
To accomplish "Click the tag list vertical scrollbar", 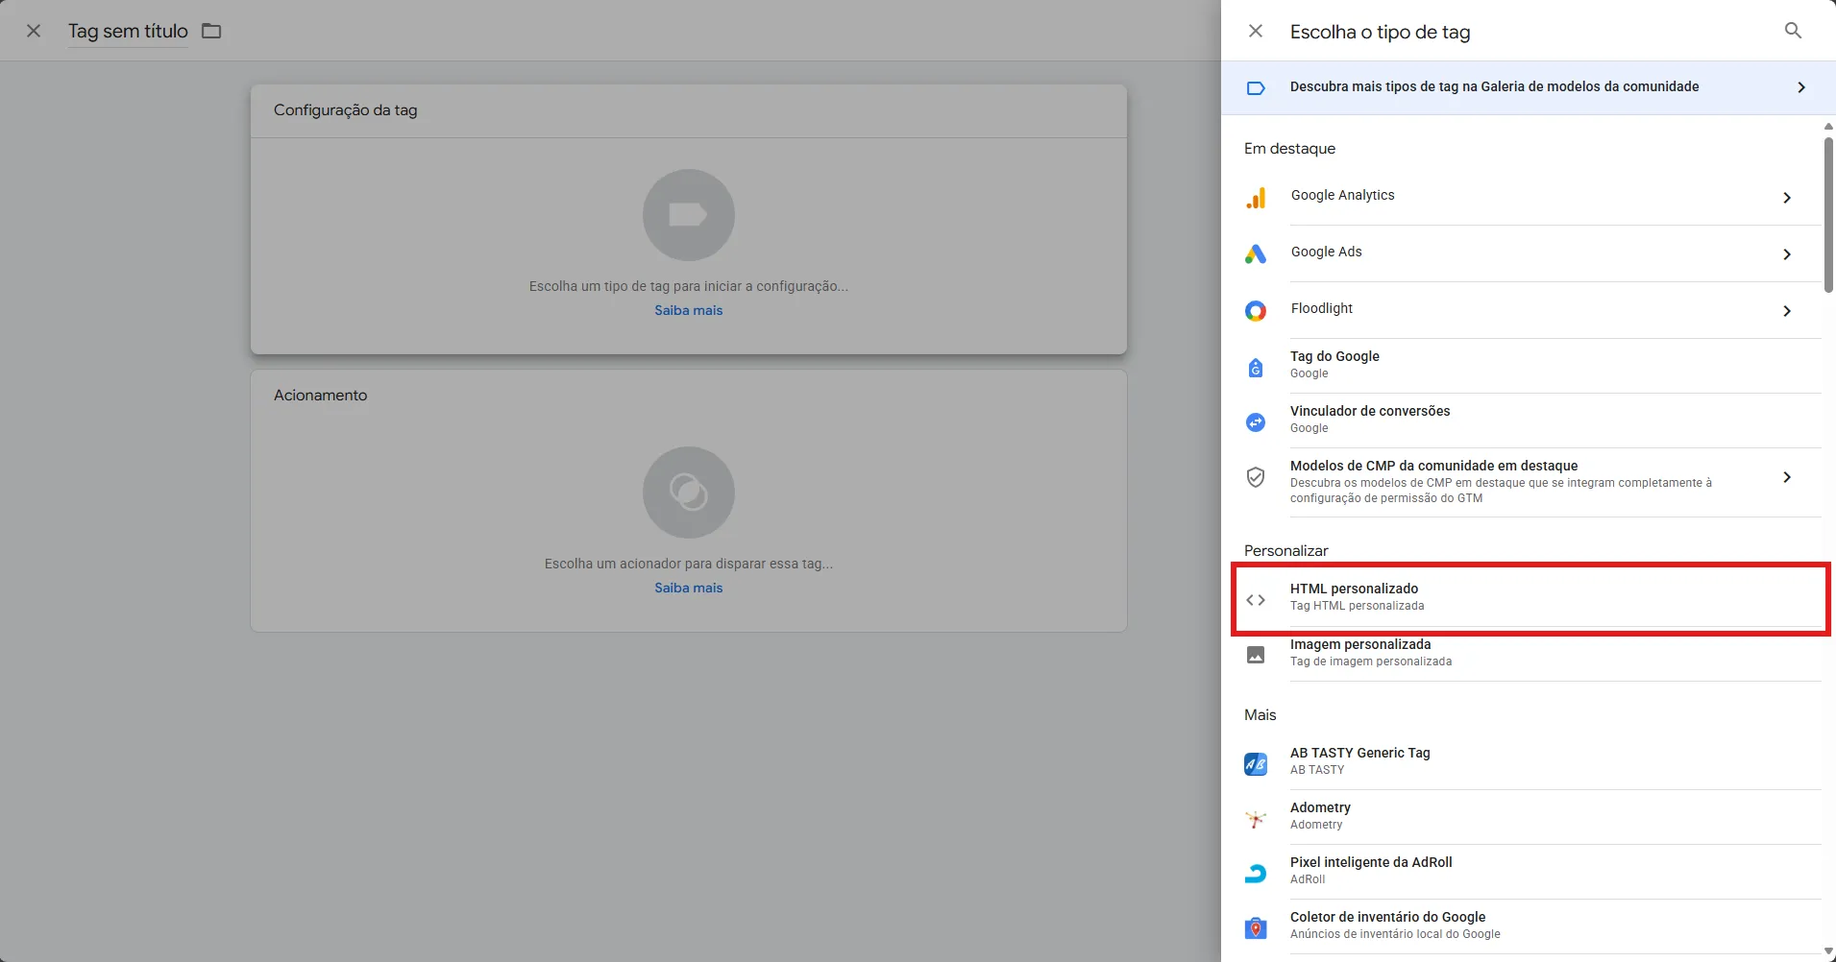I will click(x=1828, y=215).
